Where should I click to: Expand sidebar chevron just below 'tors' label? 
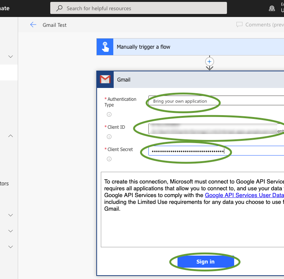tap(11, 215)
